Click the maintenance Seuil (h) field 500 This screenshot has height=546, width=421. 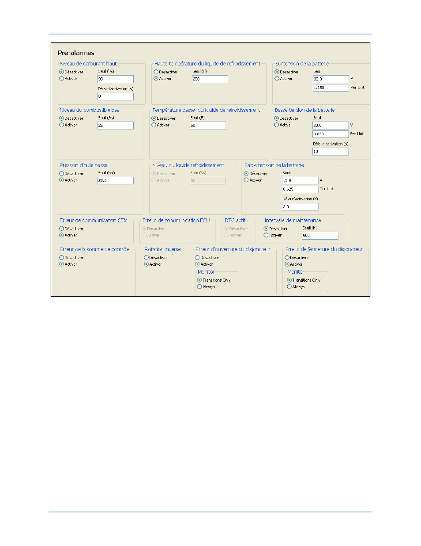[320, 236]
